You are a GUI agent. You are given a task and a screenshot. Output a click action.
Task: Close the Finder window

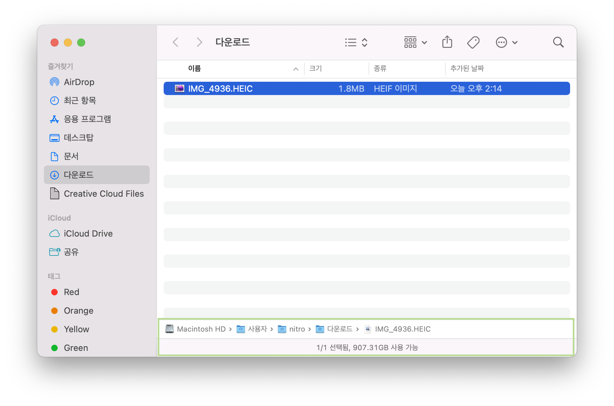click(55, 43)
